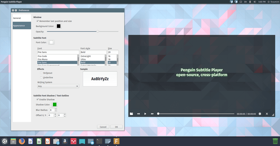
Task: Open the black Background Color swatch
Action: pos(59,26)
